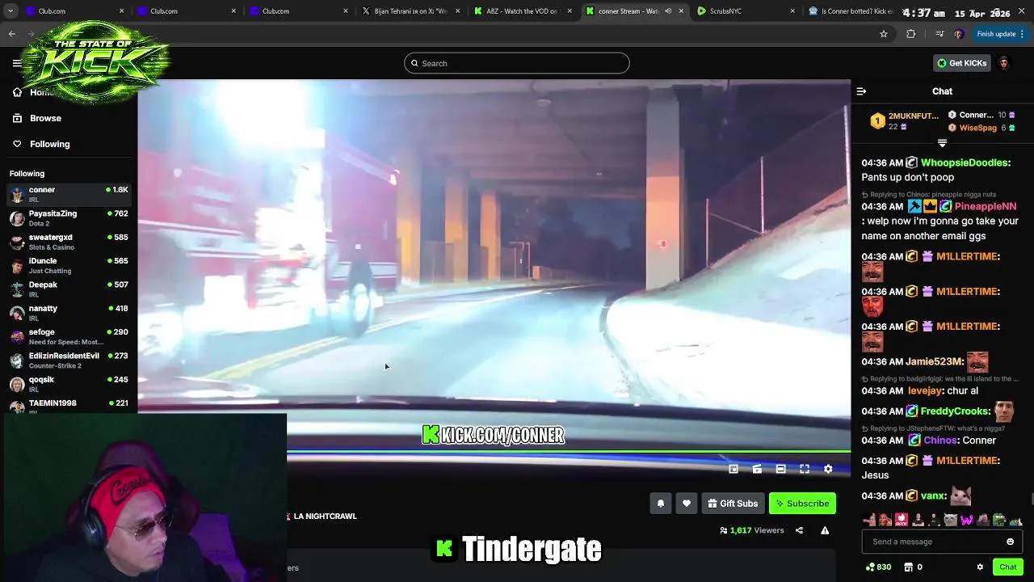
Task: Click the share stream icon
Action: click(x=799, y=530)
